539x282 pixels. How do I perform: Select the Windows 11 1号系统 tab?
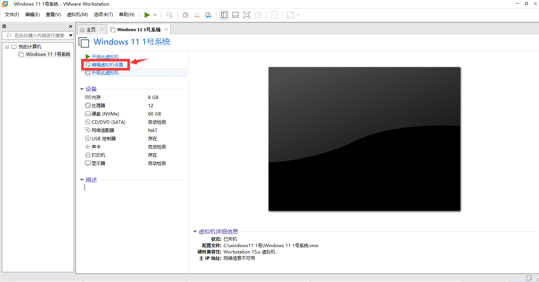(139, 30)
